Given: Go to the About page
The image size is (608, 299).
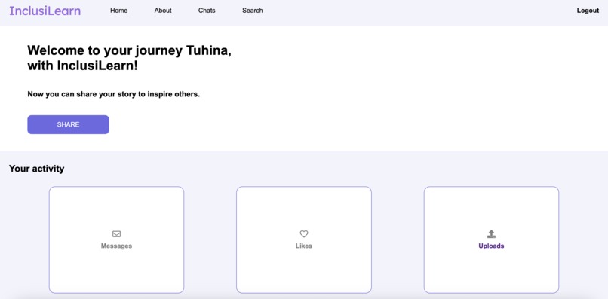Looking at the screenshot, I should [163, 11].
